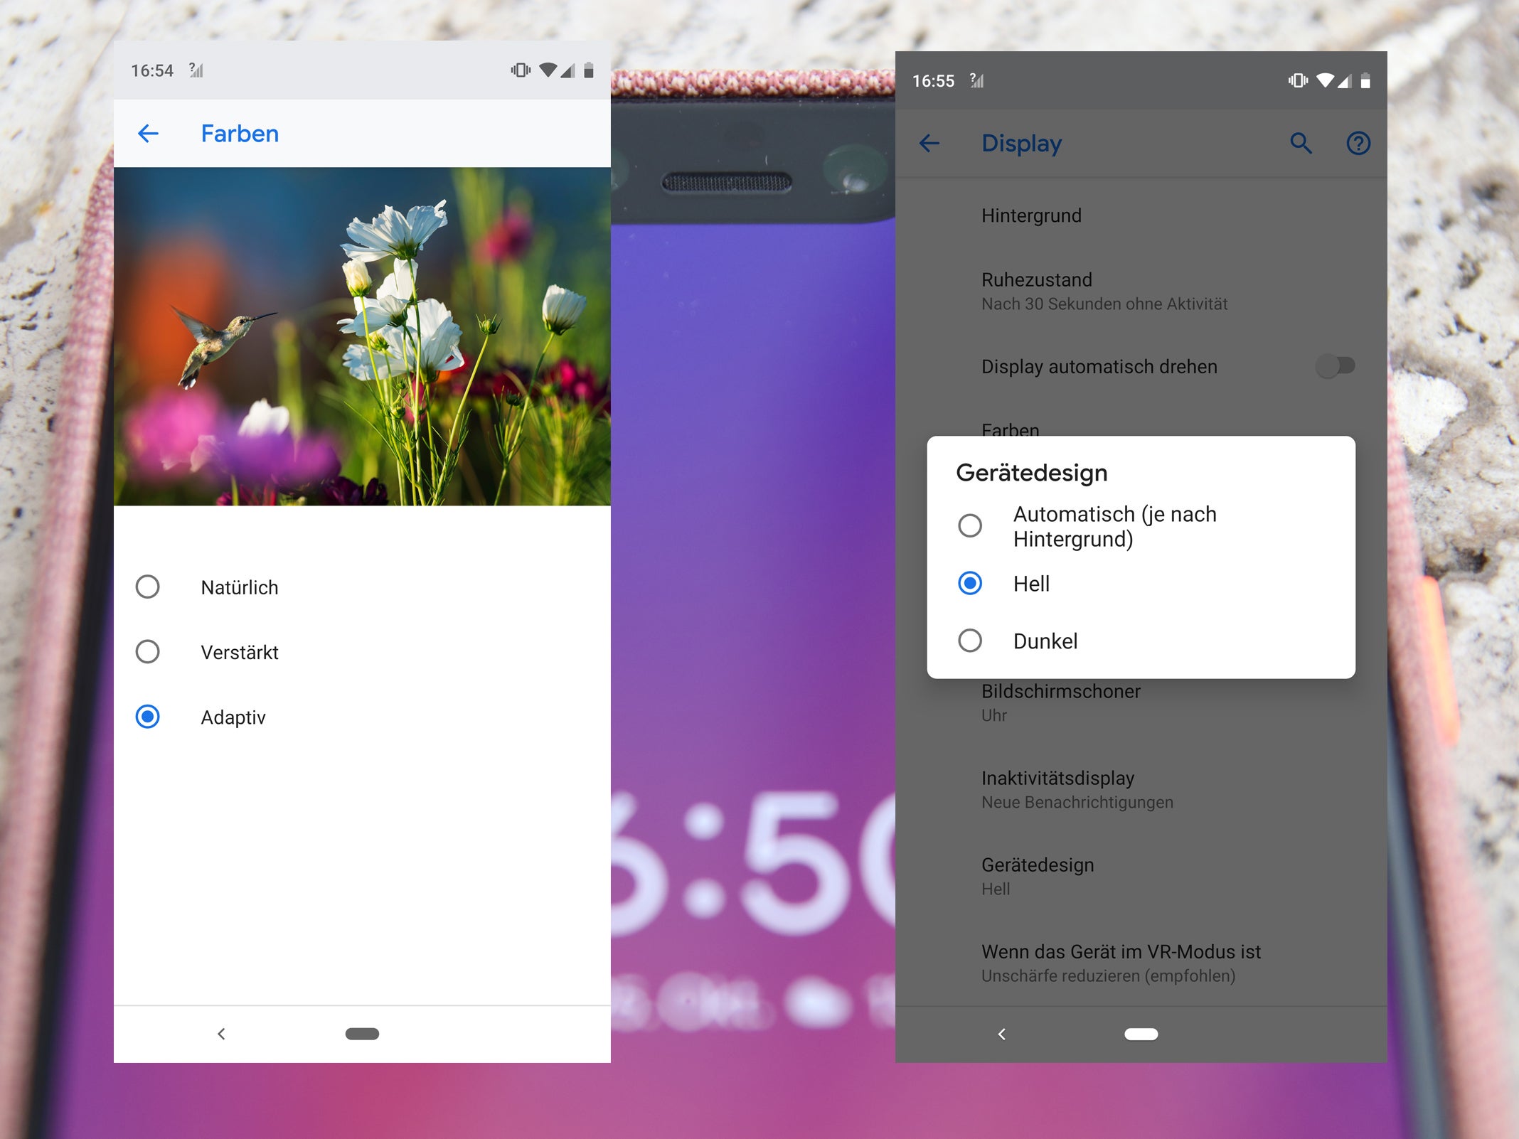Tap 'Neue Benachrichtigungen' subtitle
Screen dimensions: 1519x1139
1077,802
